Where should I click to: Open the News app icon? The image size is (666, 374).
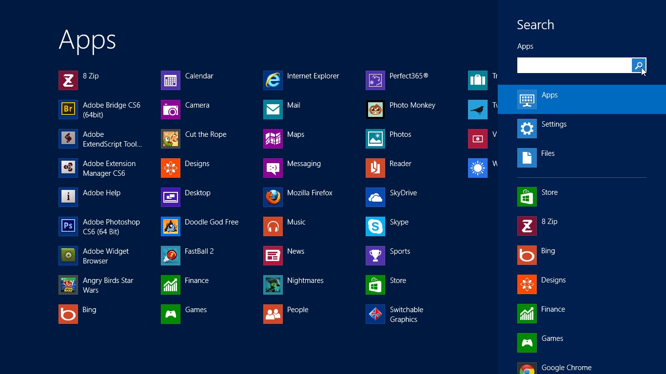pyautogui.click(x=273, y=256)
